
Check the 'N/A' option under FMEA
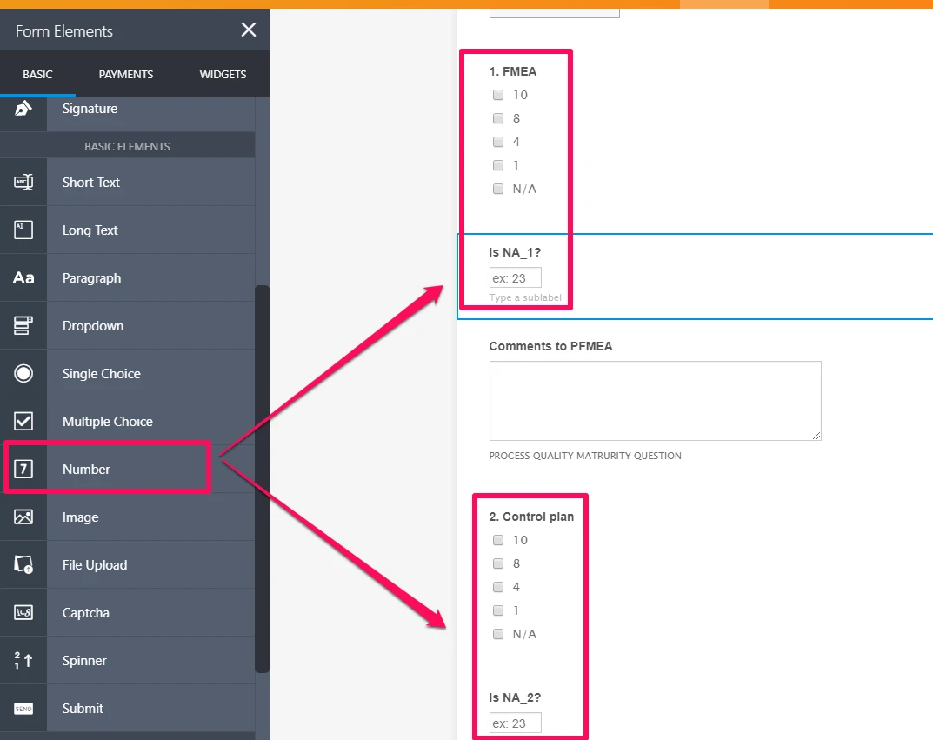pyautogui.click(x=497, y=189)
